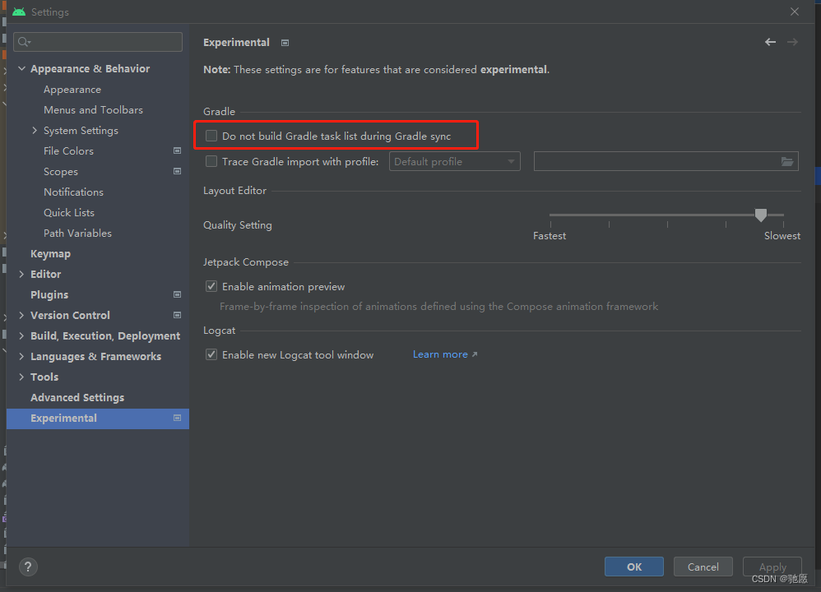
Task: Click the Fastest end of quality slider track
Action: 551,215
